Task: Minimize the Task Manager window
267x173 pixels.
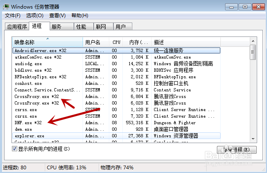Action: (231, 7)
